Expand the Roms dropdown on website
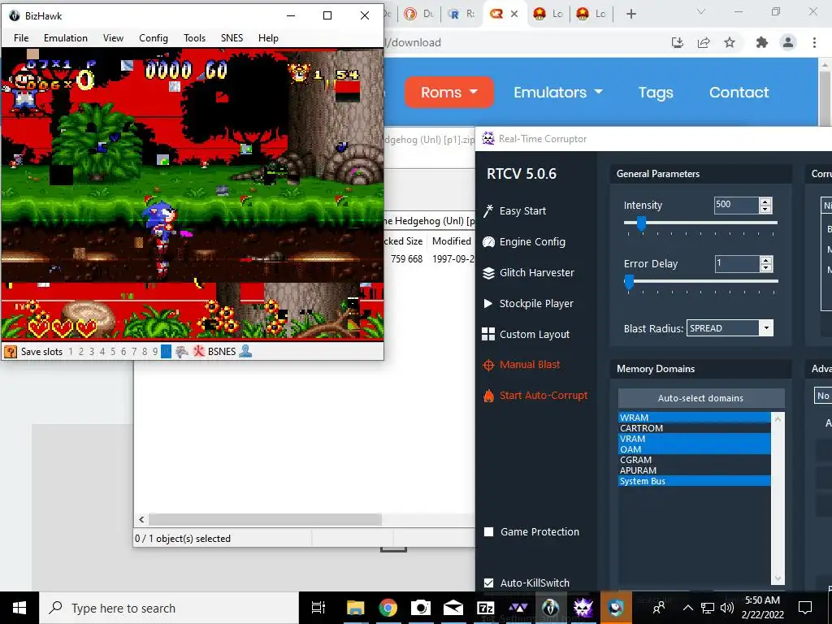Viewport: 832px width, 624px height. (448, 93)
